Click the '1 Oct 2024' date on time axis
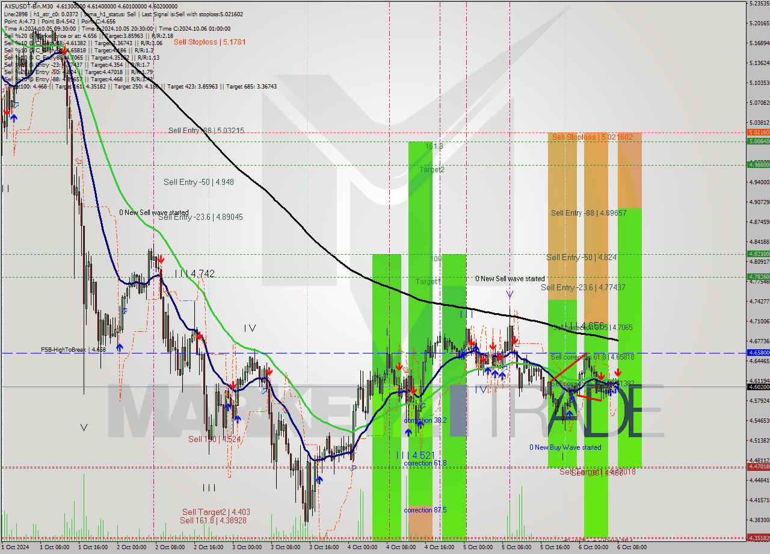770x554 pixels. coord(14,547)
